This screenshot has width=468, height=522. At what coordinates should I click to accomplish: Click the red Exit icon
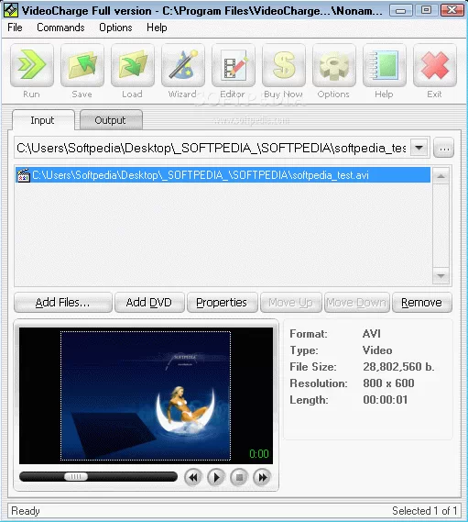pyautogui.click(x=435, y=65)
